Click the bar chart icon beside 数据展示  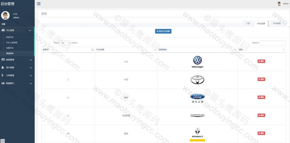click(3, 83)
